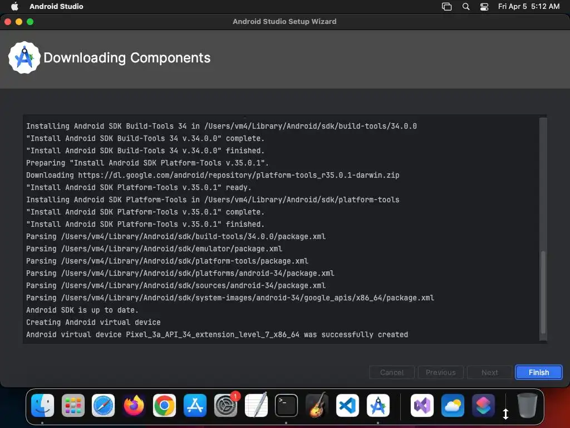Screen dimensions: 570x428
Task: Click the Build-Tools 34 v.34.0.0 "finished." line
Action: coord(145,150)
